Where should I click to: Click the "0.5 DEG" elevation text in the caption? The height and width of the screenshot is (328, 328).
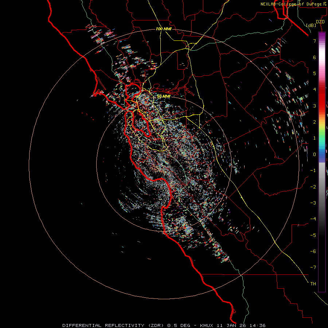coord(179,325)
